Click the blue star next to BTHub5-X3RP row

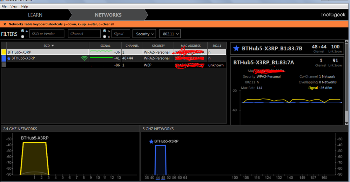[9, 58]
